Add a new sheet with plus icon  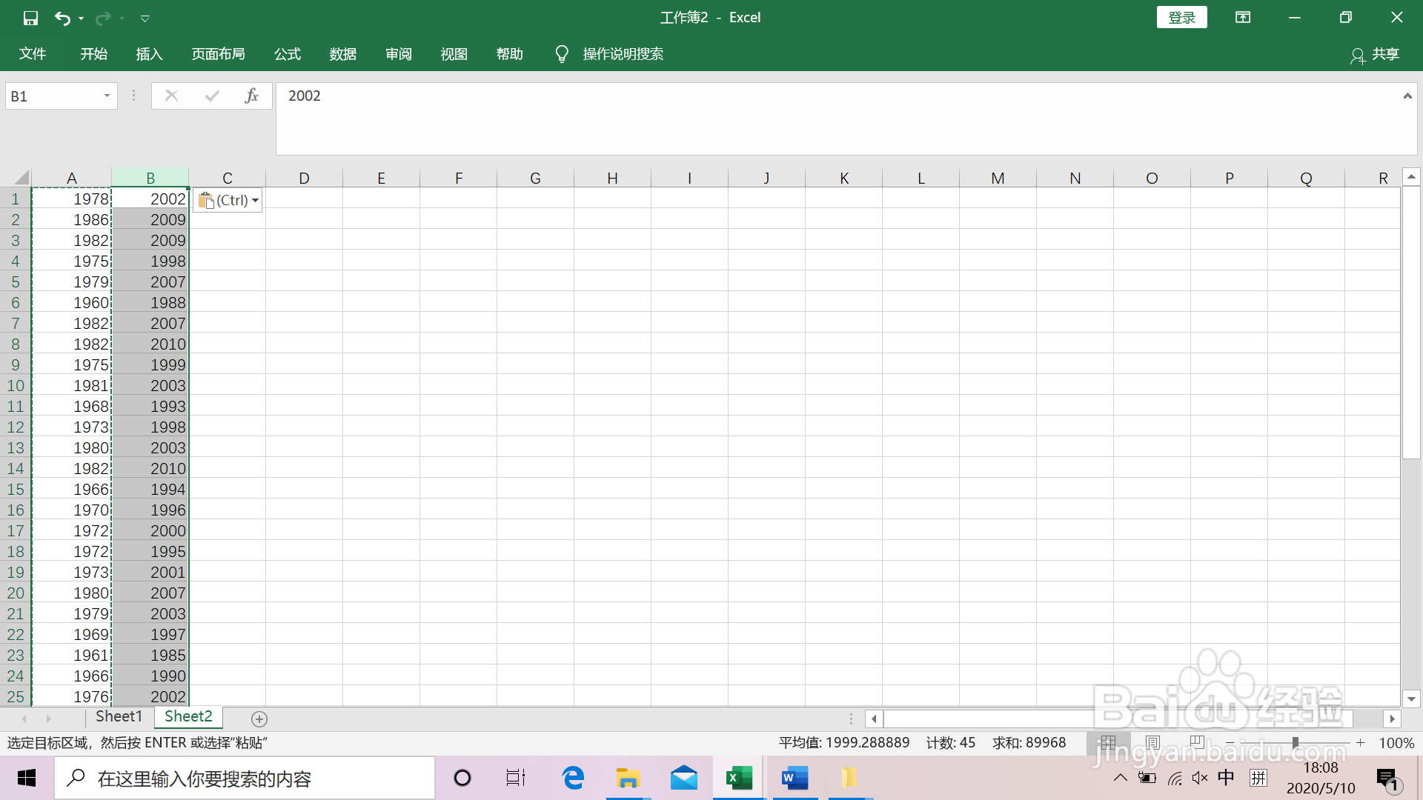click(x=259, y=718)
